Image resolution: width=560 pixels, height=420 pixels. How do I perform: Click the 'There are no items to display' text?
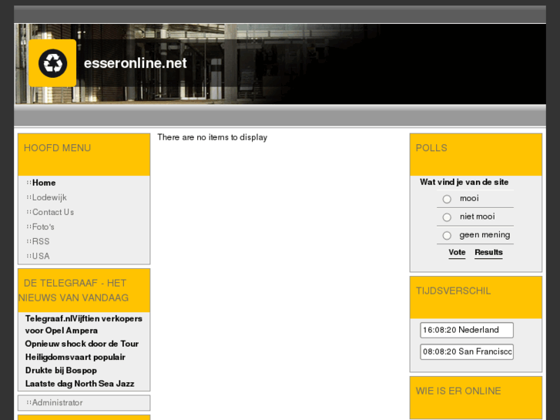(x=212, y=137)
